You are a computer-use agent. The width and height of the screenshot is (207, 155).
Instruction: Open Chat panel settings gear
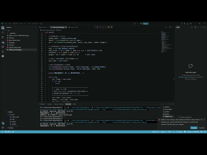pyautogui.click(x=195, y=27)
